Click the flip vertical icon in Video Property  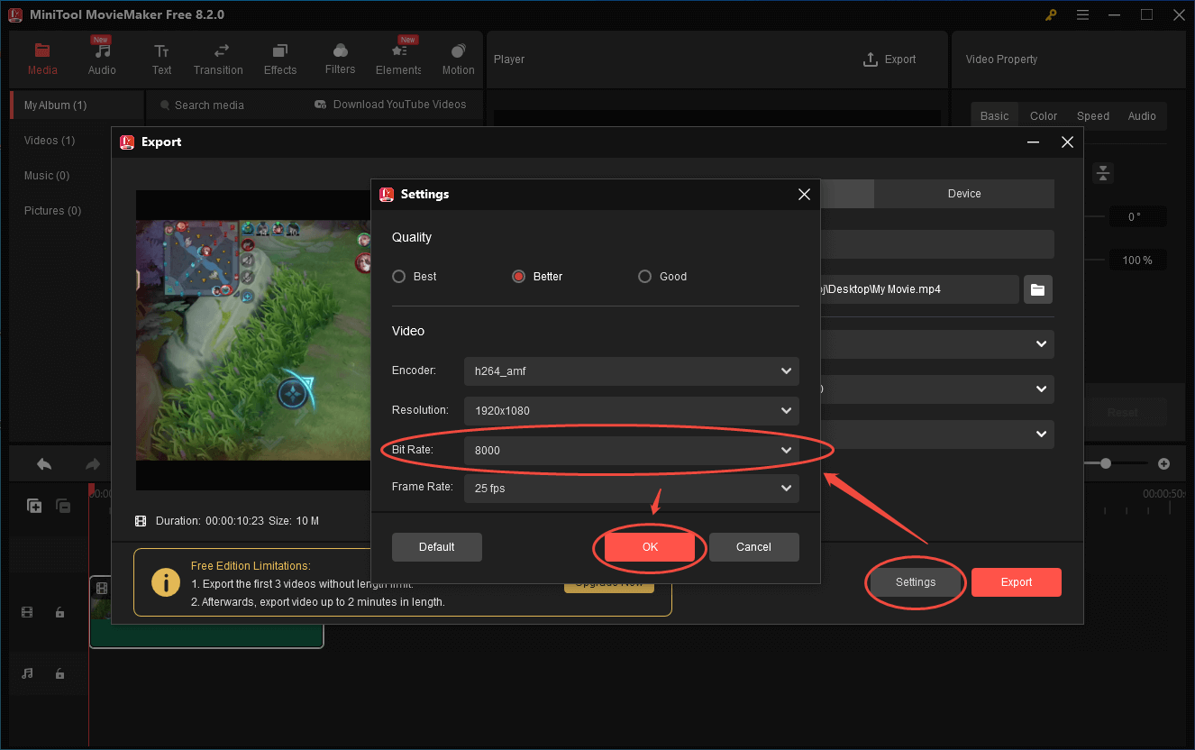pos(1103,173)
